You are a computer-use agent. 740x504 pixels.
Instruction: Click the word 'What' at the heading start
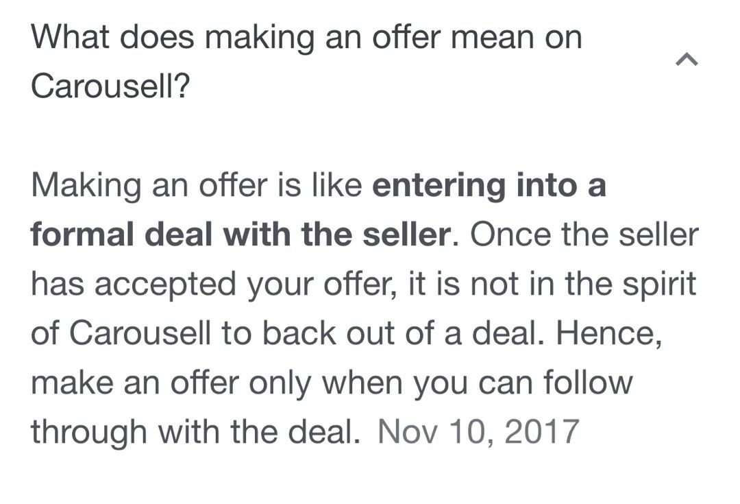(x=71, y=37)
